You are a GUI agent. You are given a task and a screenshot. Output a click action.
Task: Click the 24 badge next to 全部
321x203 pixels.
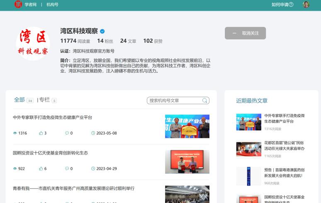click(30, 100)
